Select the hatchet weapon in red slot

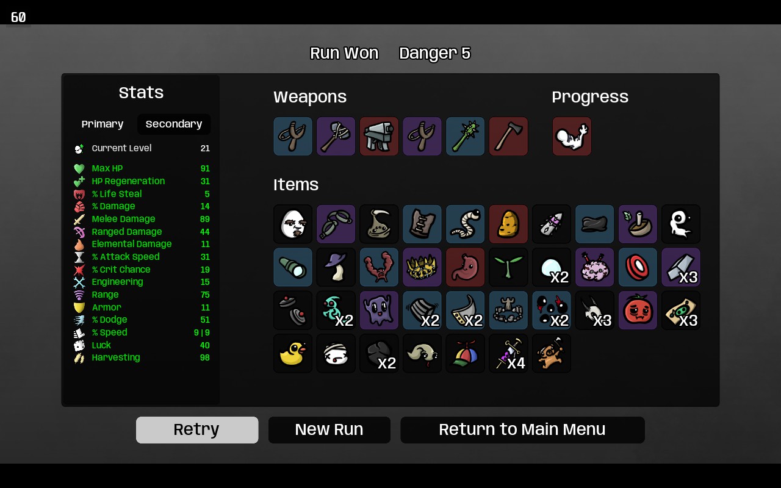(508, 136)
